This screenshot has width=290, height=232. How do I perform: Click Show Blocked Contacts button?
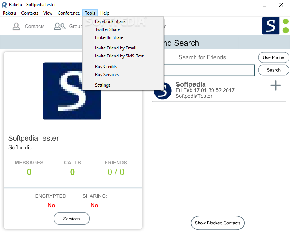pyautogui.click(x=218, y=223)
